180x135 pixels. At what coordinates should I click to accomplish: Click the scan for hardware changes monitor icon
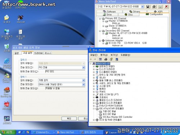point(117,59)
